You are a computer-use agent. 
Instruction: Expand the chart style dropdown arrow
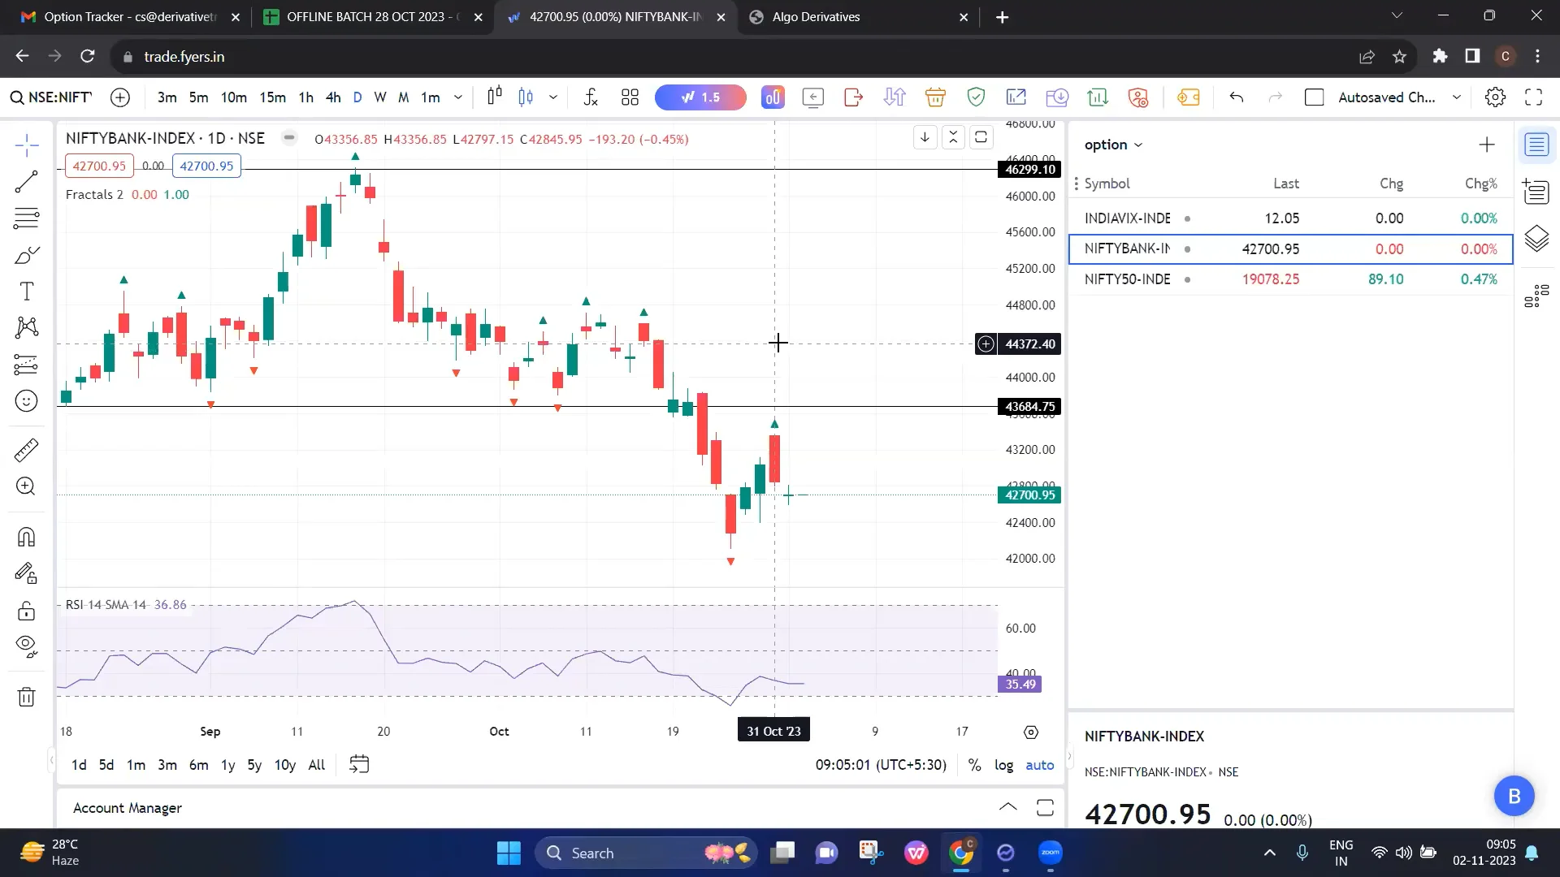(x=553, y=97)
